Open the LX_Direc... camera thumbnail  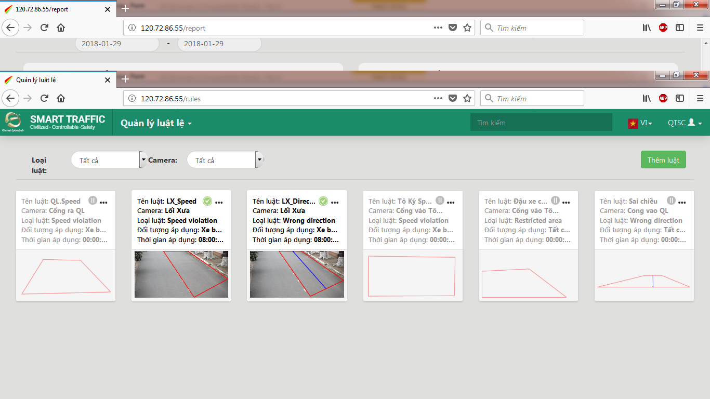click(x=297, y=274)
